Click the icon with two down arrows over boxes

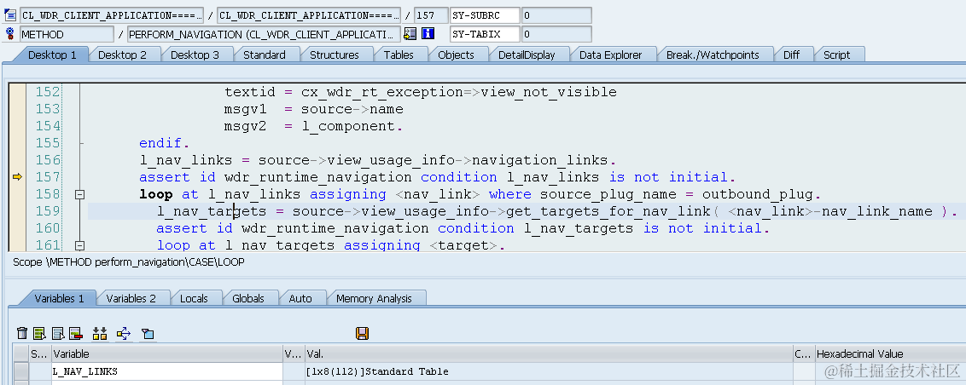tap(100, 333)
